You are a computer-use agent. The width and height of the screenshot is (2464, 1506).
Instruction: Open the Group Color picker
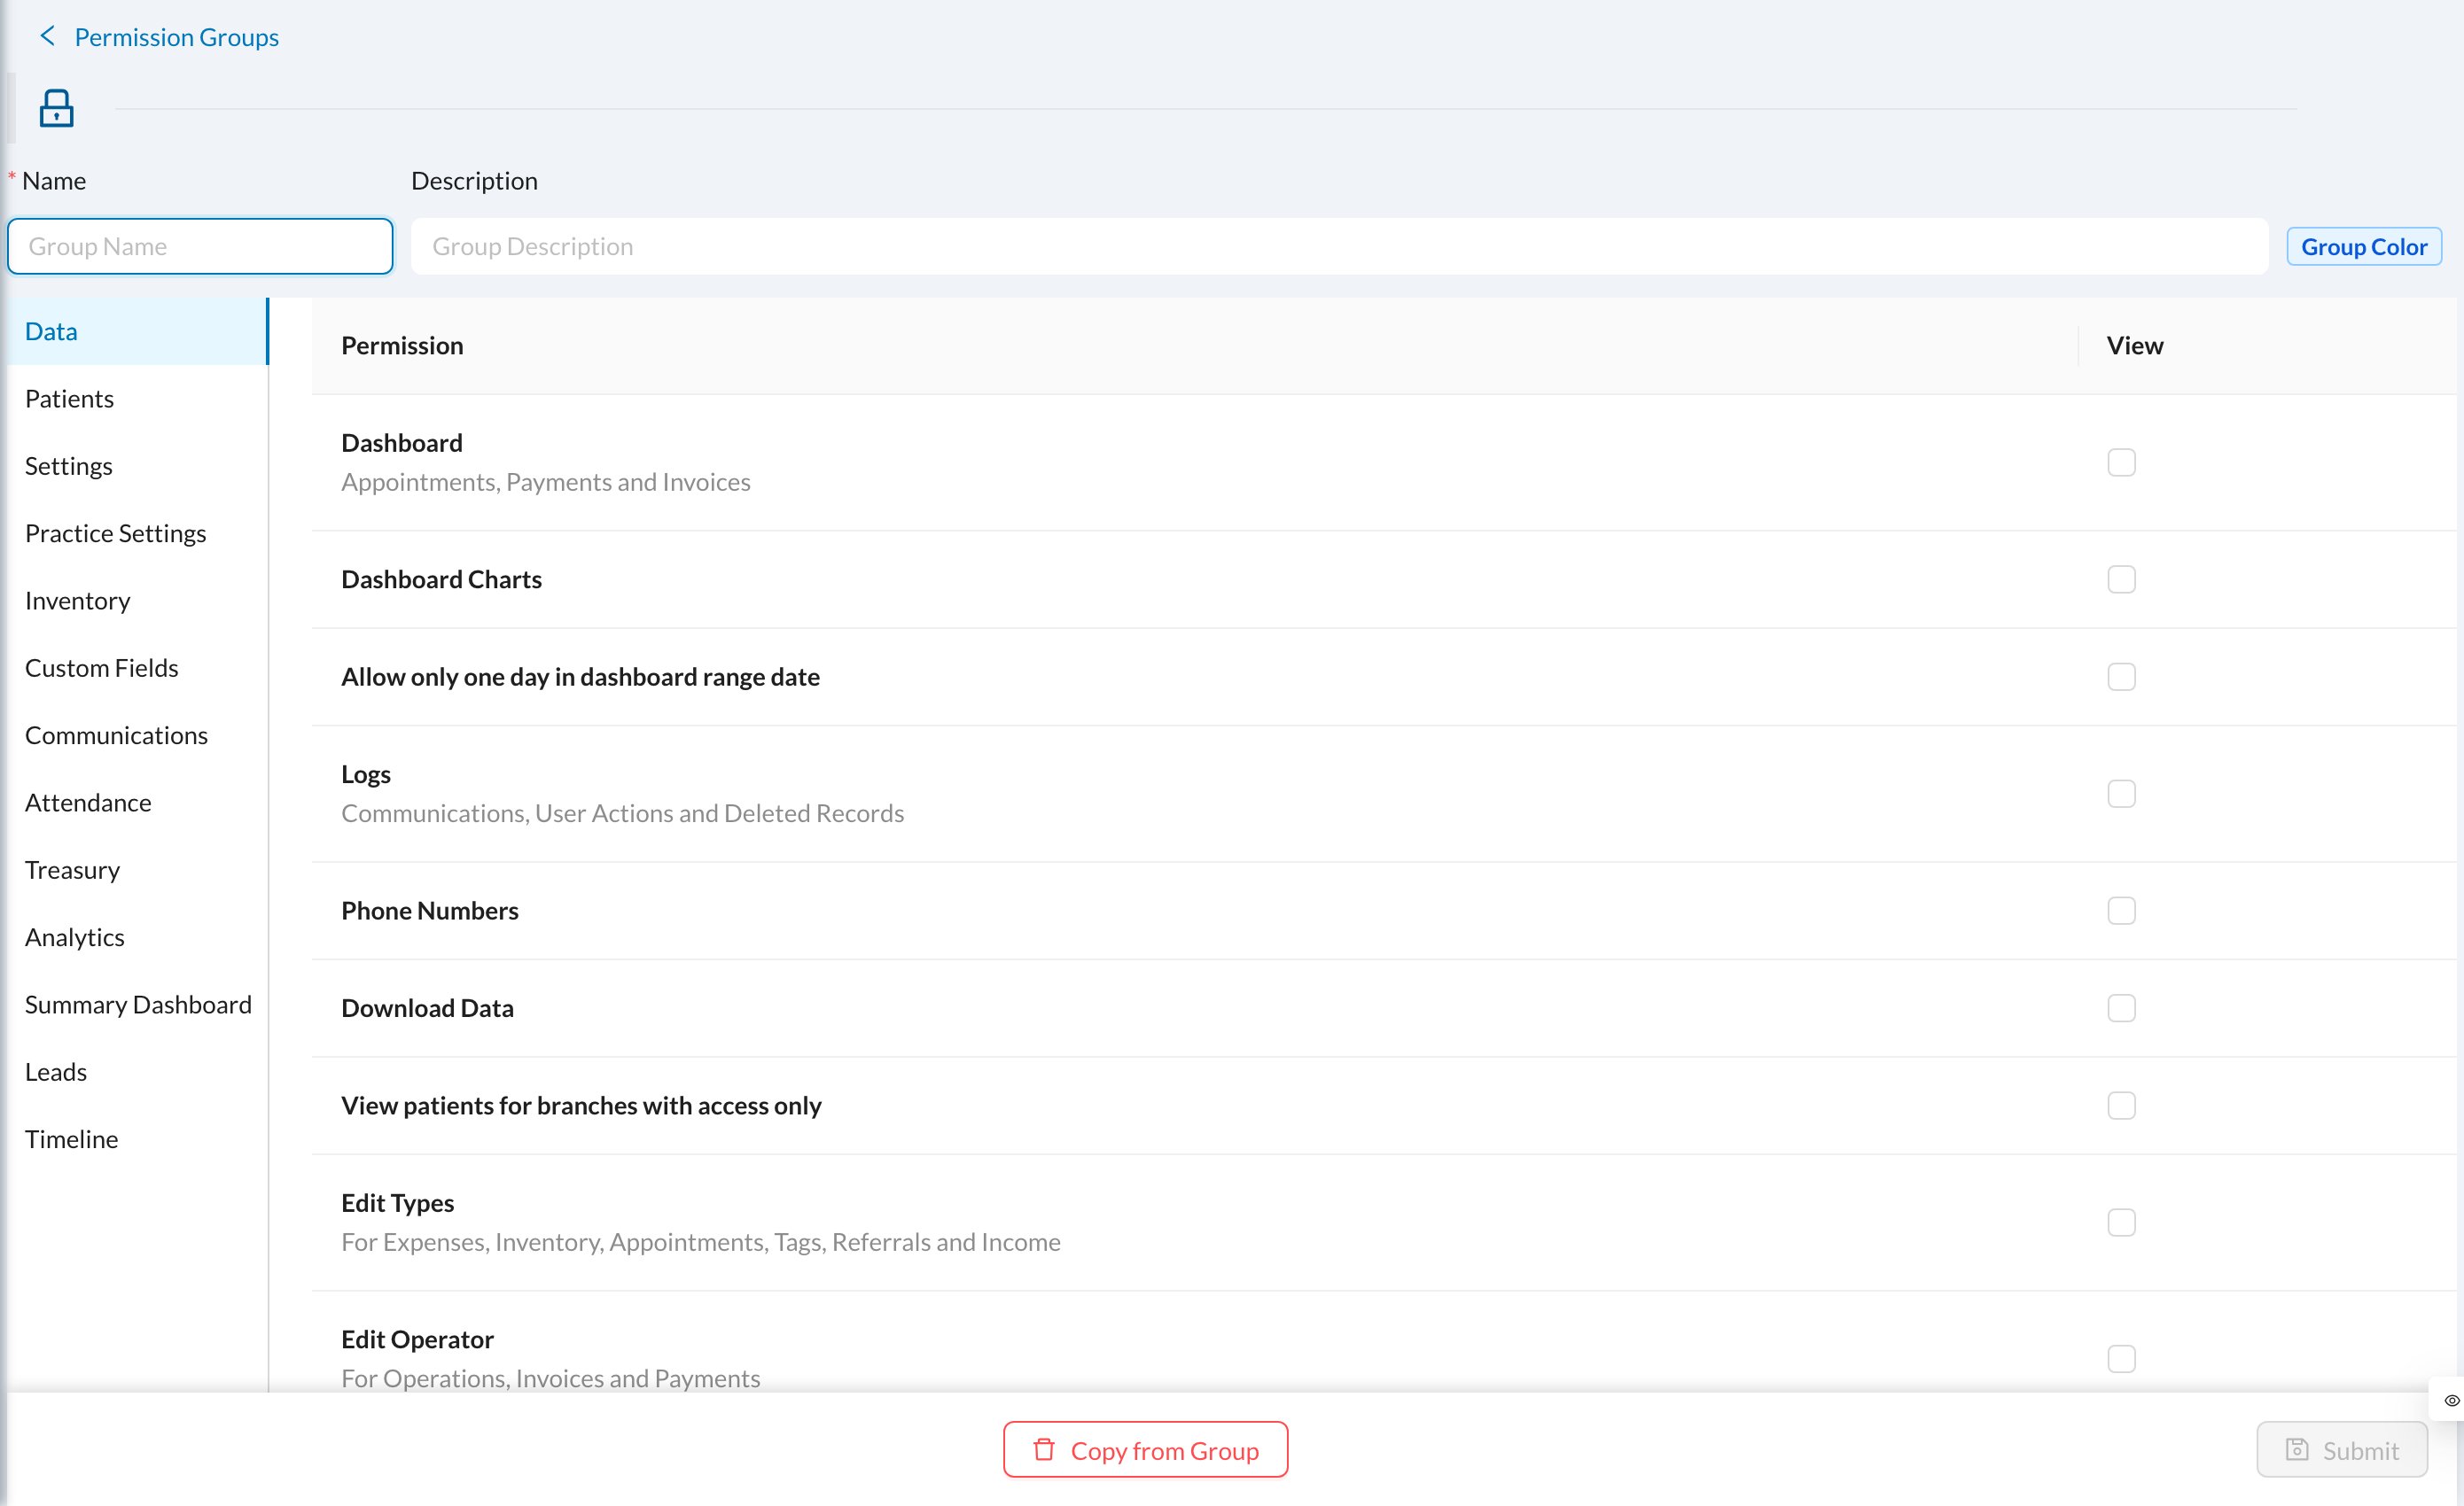click(x=2363, y=246)
